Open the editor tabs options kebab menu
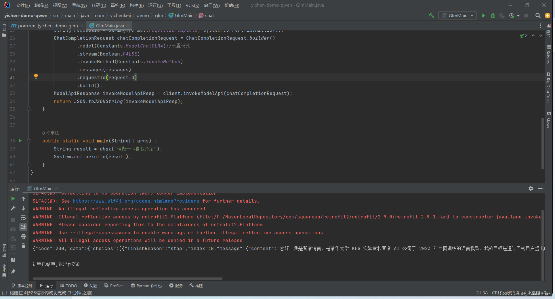555x299 pixels. 540,26
